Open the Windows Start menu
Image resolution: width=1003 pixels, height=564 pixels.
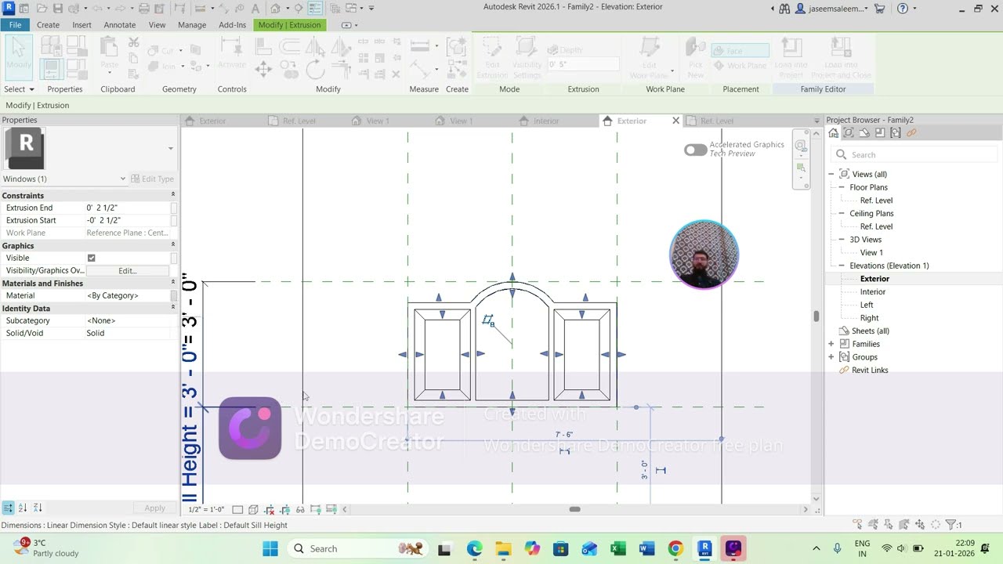(270, 548)
